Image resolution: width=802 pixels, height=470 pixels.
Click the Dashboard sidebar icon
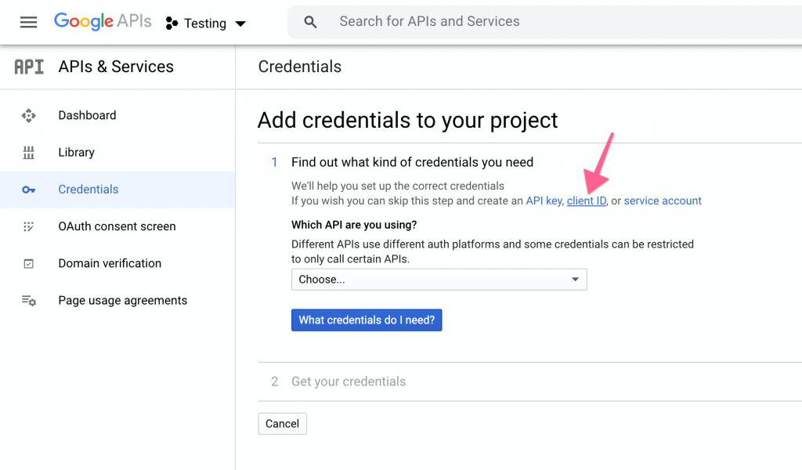[29, 116]
